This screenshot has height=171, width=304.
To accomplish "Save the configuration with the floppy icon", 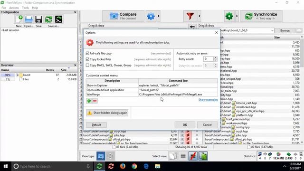I will 38,19.
